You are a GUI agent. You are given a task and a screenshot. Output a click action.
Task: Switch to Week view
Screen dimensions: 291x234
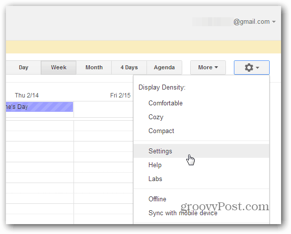click(59, 67)
